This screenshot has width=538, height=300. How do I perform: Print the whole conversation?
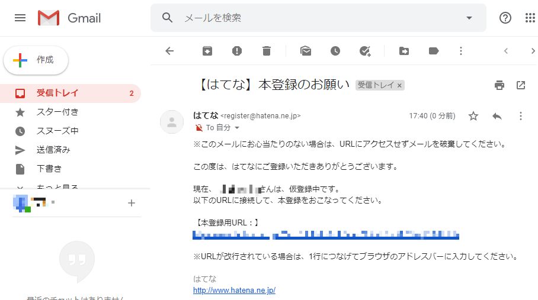pos(499,85)
